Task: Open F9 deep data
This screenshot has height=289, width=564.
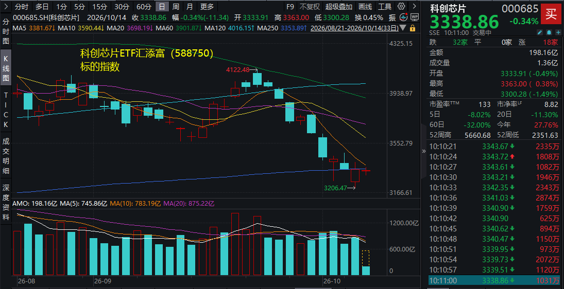Action: (x=290, y=7)
